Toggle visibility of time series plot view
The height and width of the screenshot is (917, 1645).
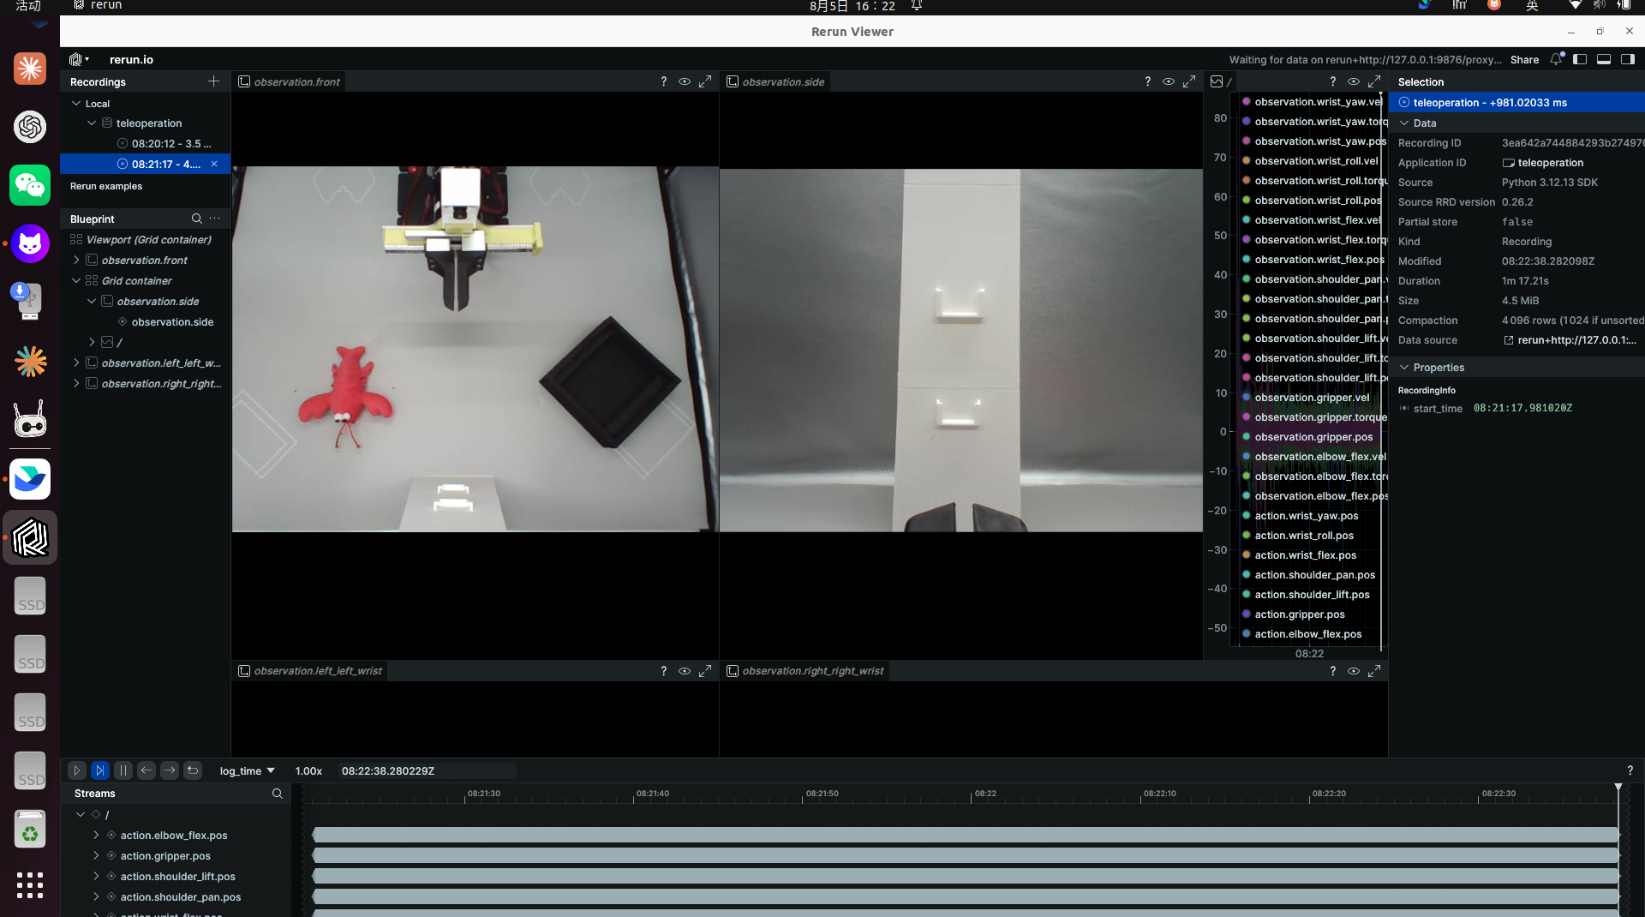[1354, 81]
